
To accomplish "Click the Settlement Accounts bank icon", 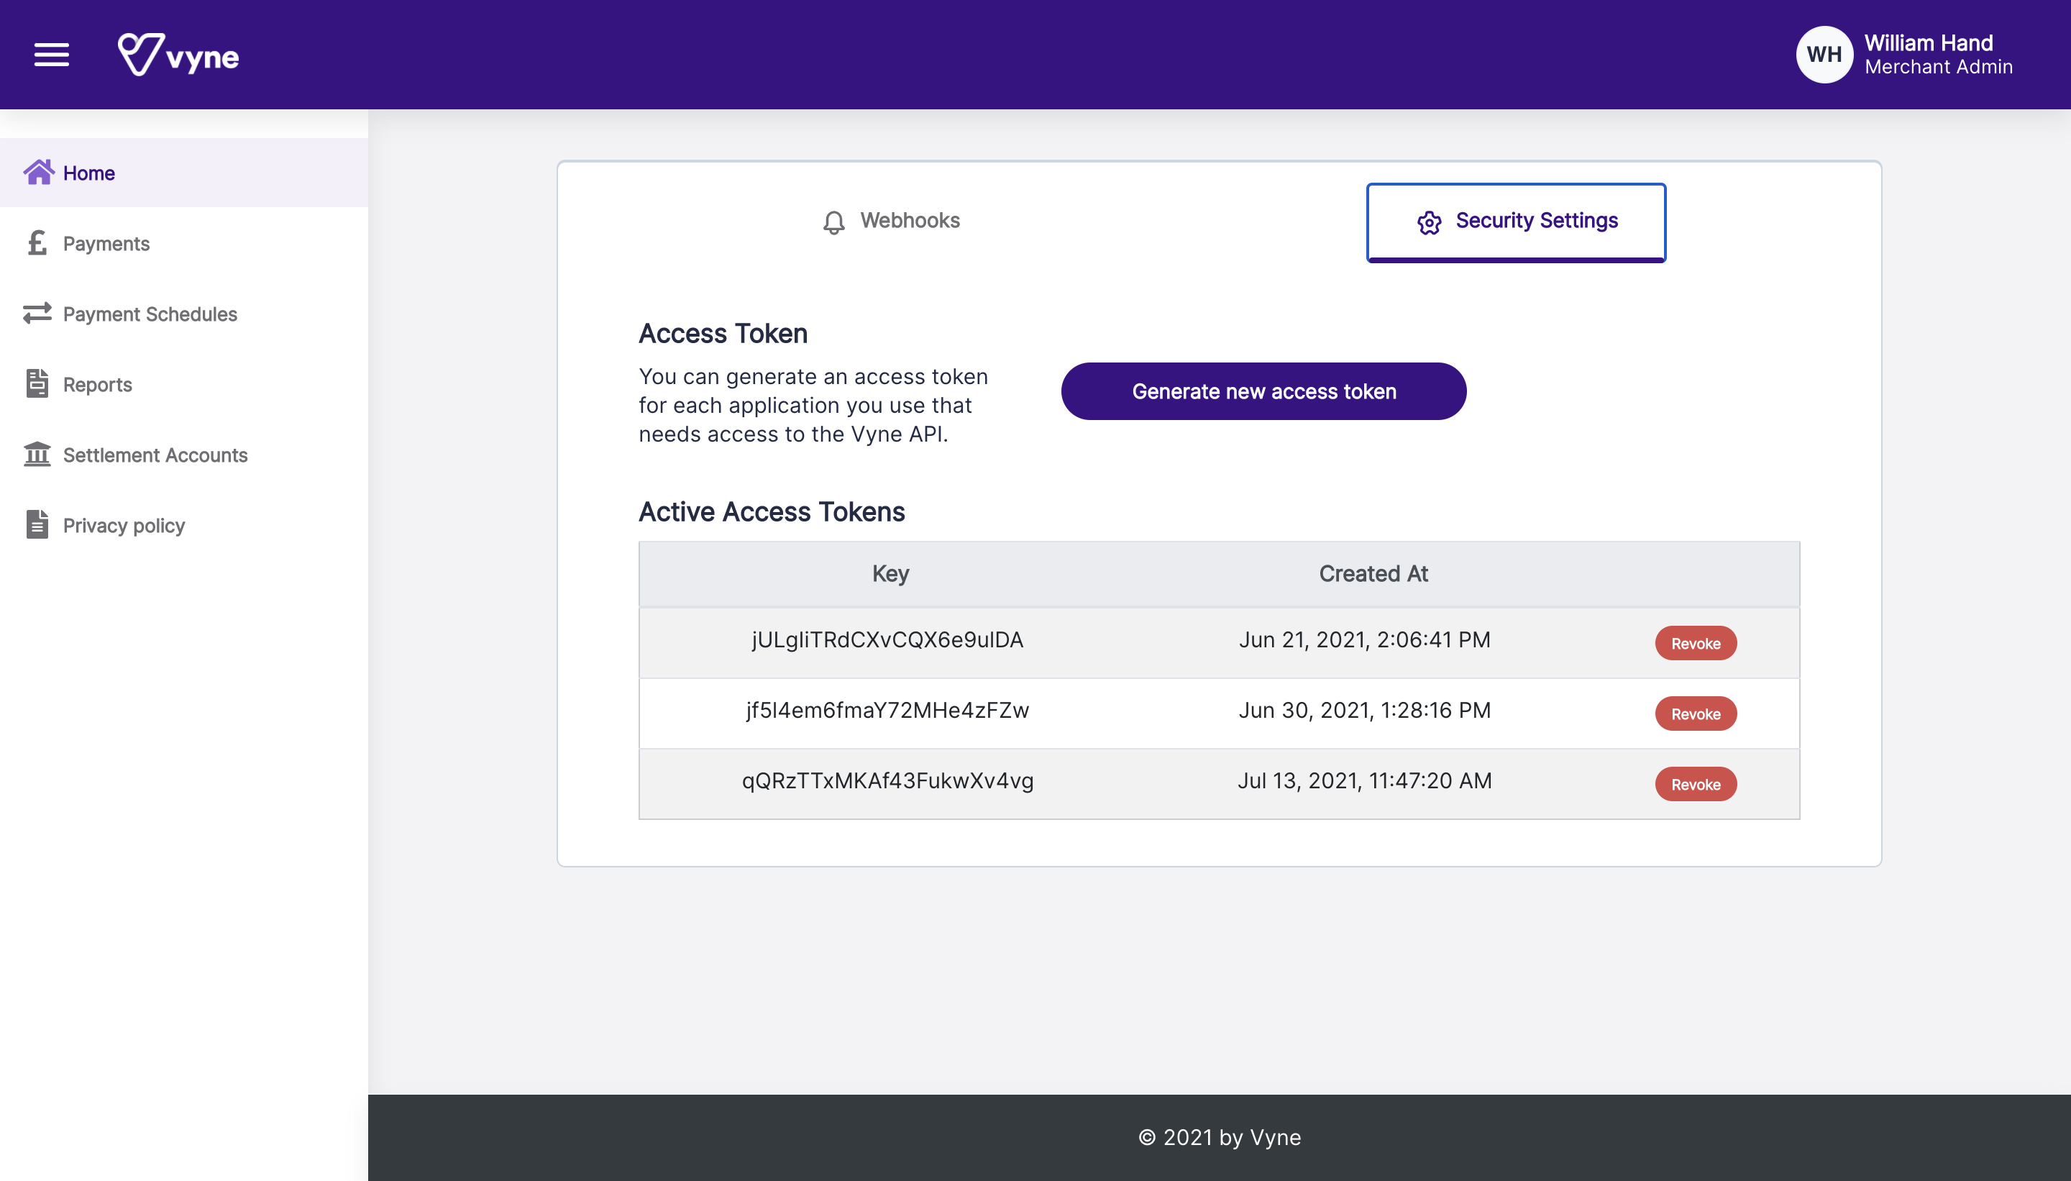I will coord(37,455).
